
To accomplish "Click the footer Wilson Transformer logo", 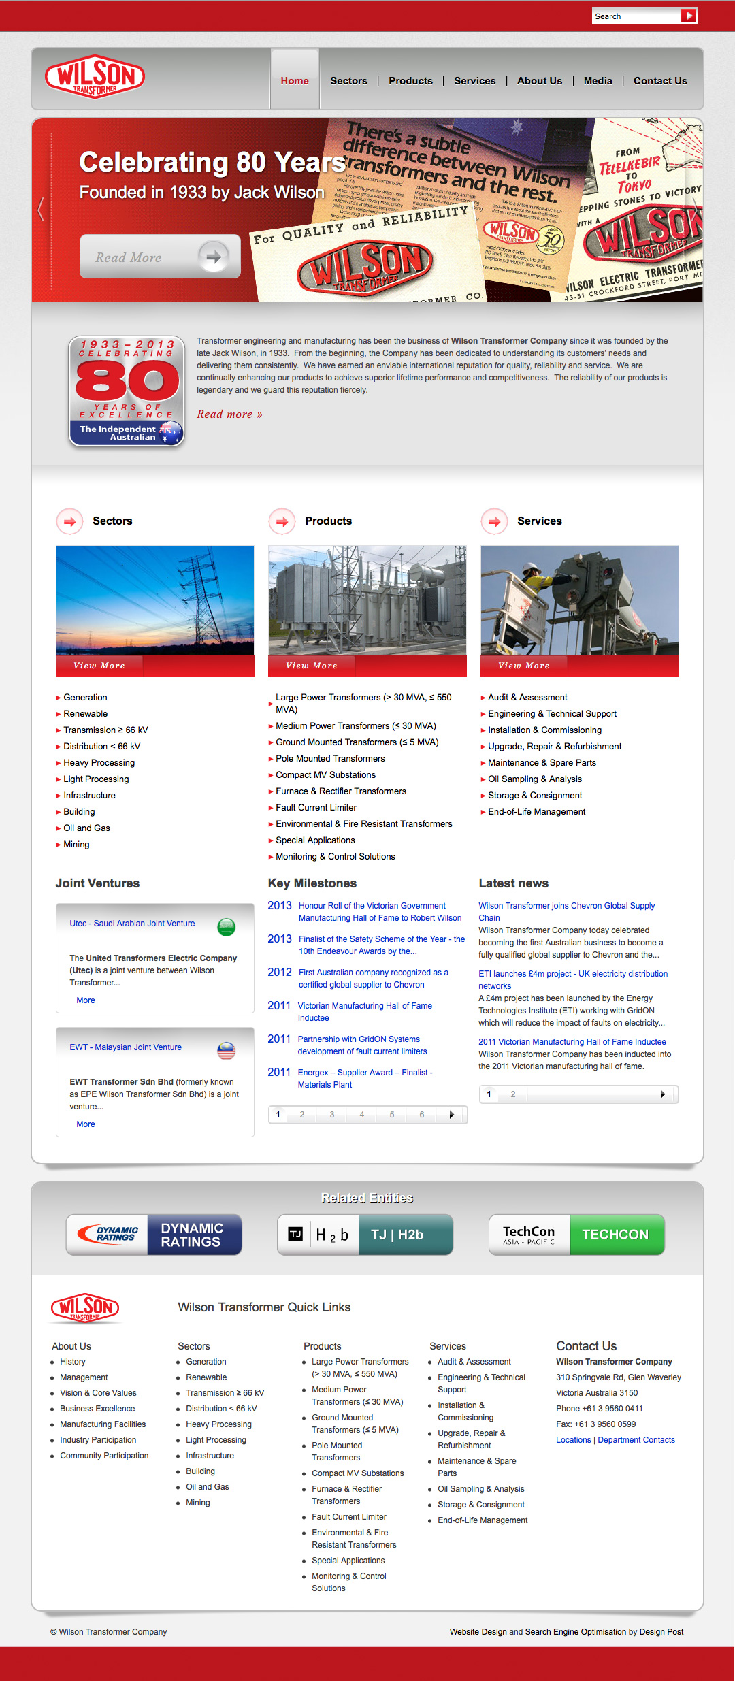I will pos(86,1308).
